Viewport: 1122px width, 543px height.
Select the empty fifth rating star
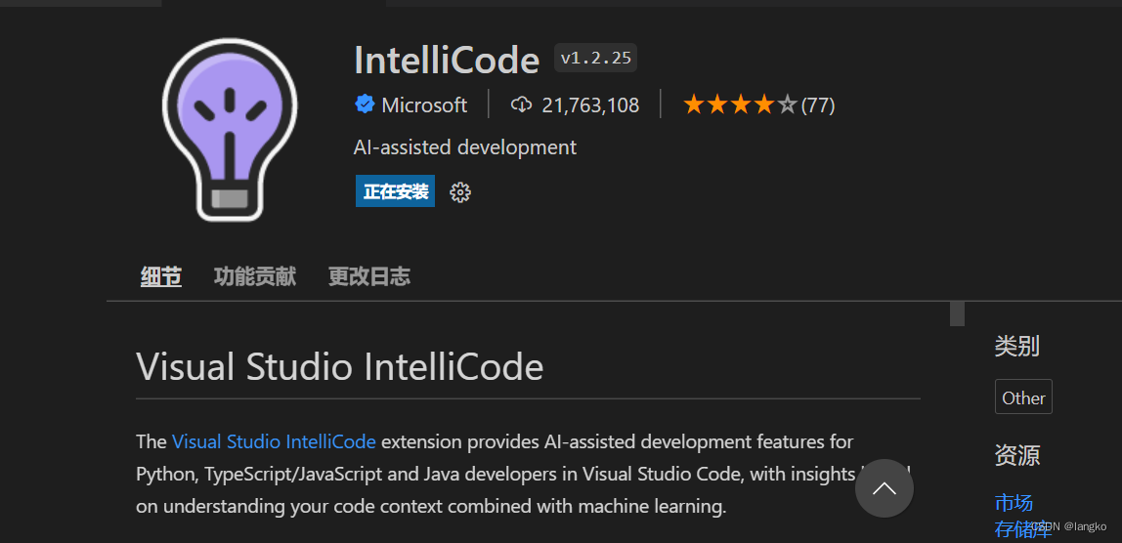(787, 105)
